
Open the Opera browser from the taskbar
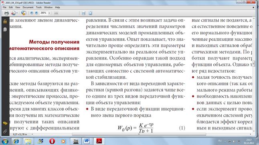point(52,141)
